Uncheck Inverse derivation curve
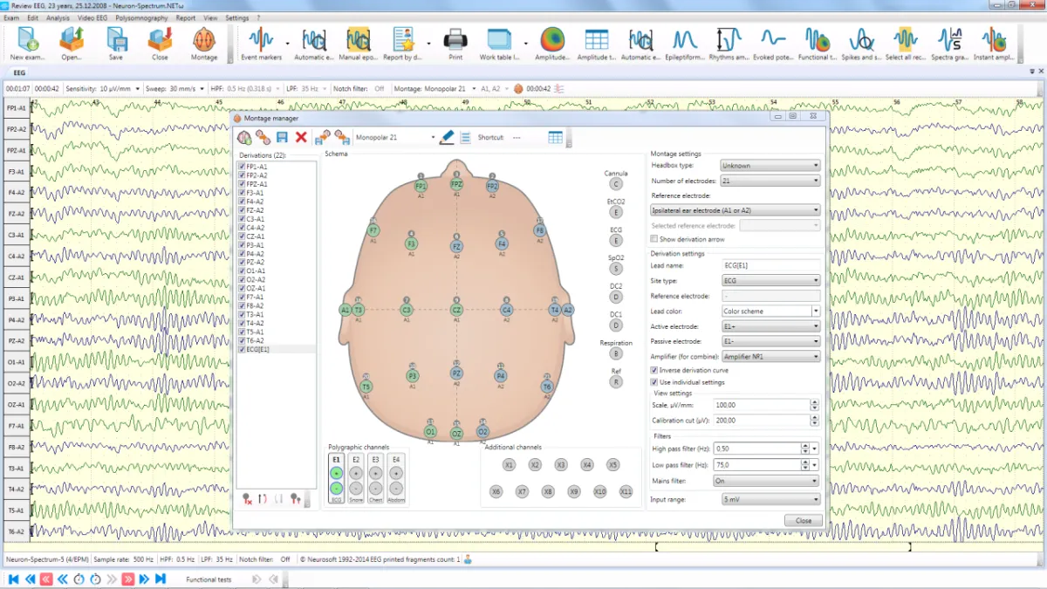 point(654,370)
